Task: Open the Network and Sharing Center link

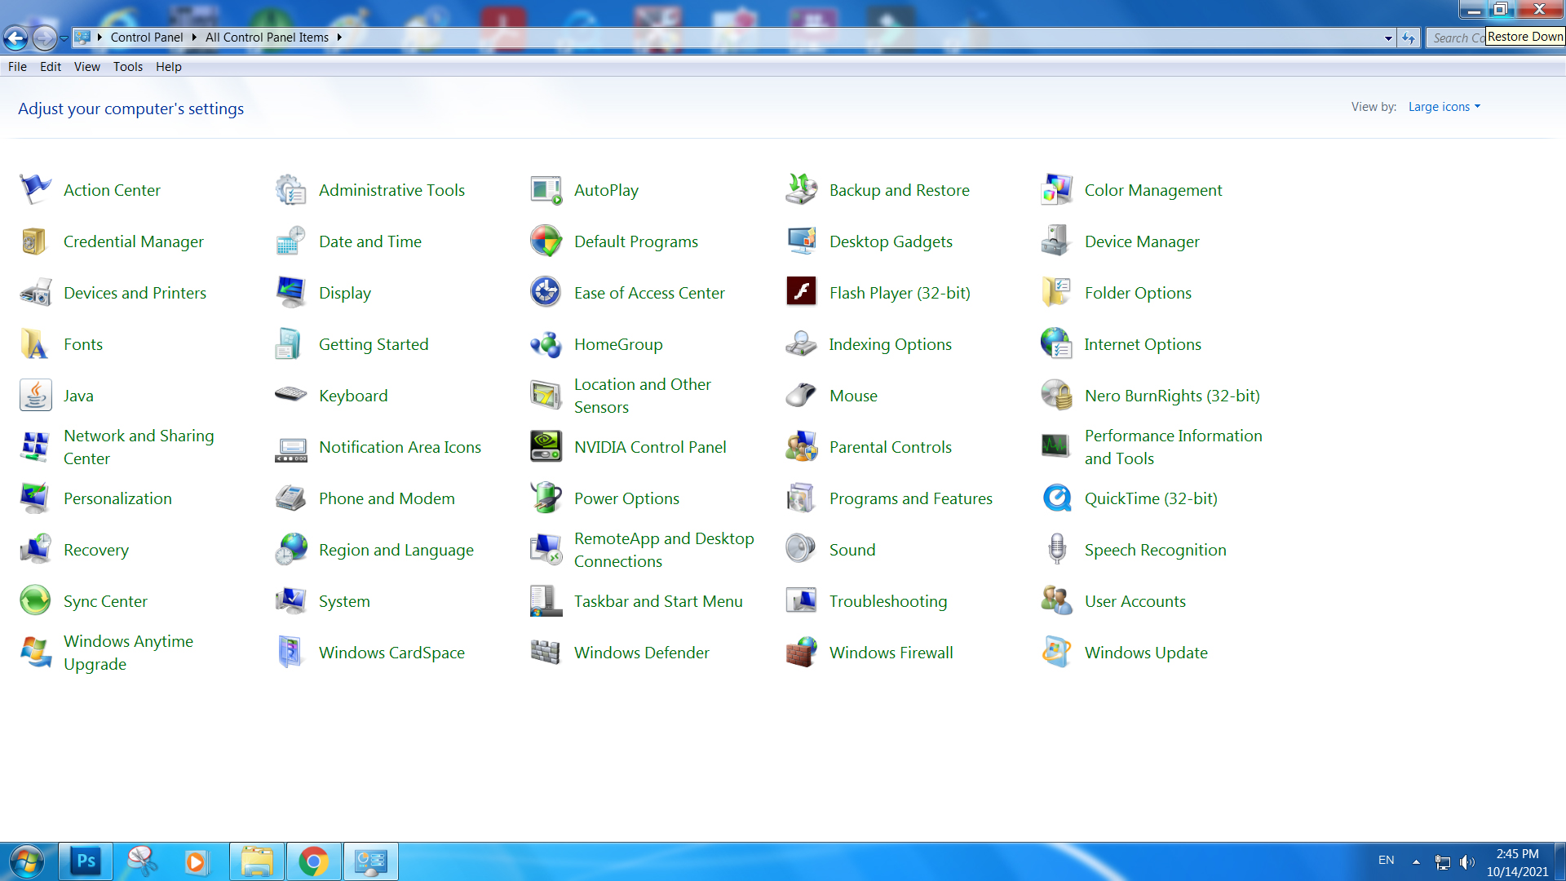Action: tap(139, 447)
